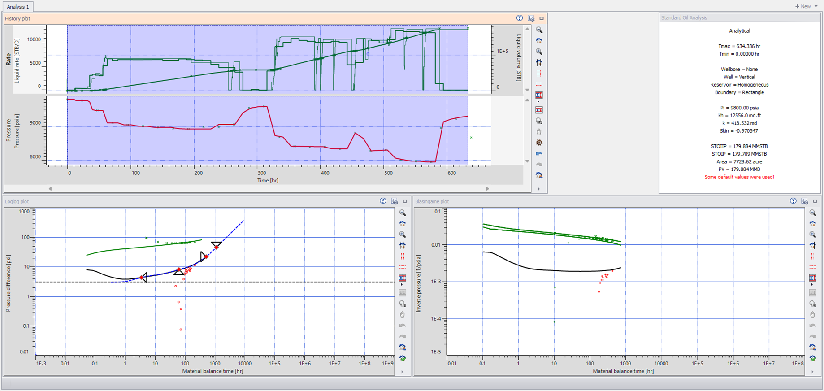Open History plot settings icon
The width and height of the screenshot is (824, 391).
pos(531,18)
